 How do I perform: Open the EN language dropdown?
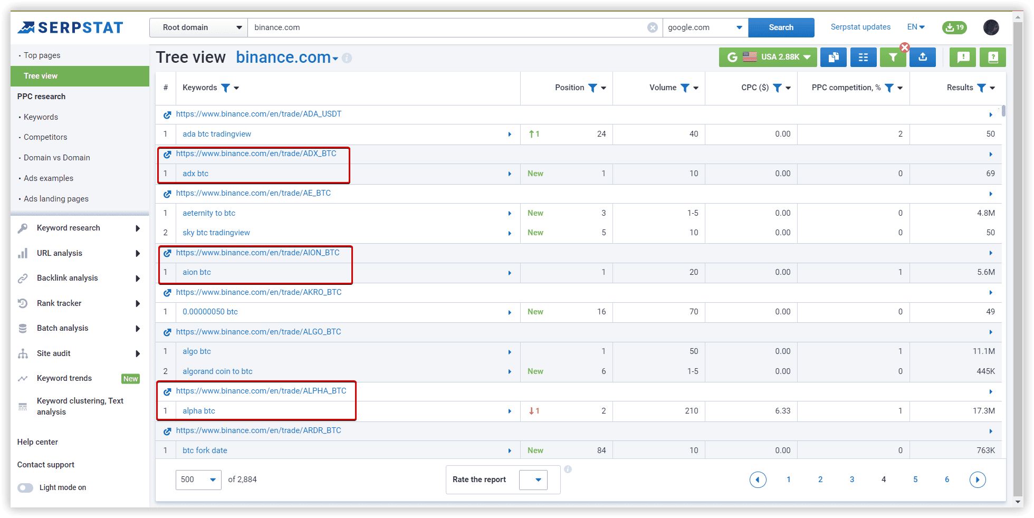[x=916, y=27]
